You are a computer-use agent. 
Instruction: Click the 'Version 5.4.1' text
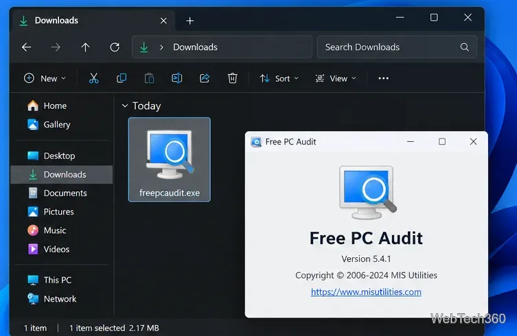pos(366,259)
